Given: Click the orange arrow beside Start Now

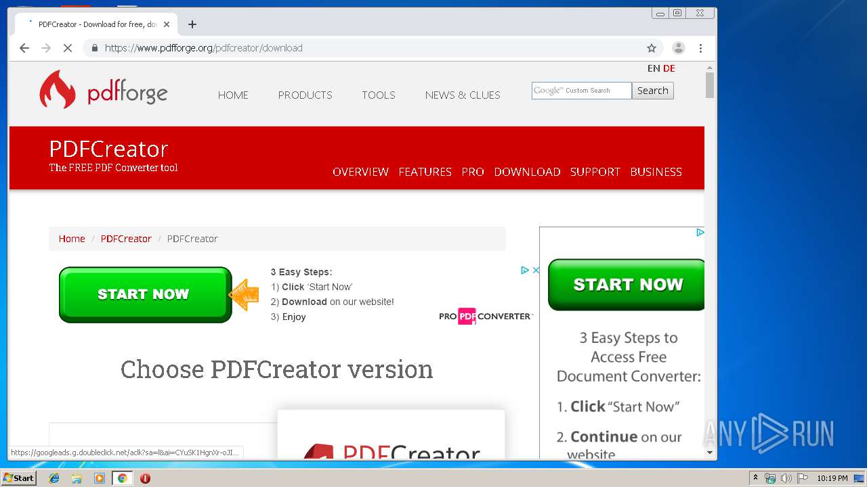Looking at the screenshot, I should (x=244, y=295).
